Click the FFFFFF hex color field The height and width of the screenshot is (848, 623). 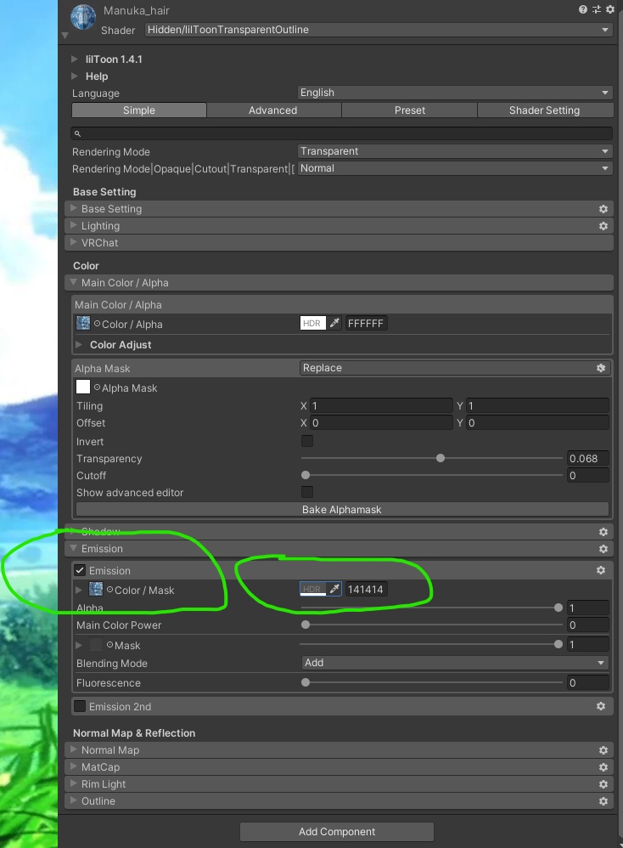point(367,324)
